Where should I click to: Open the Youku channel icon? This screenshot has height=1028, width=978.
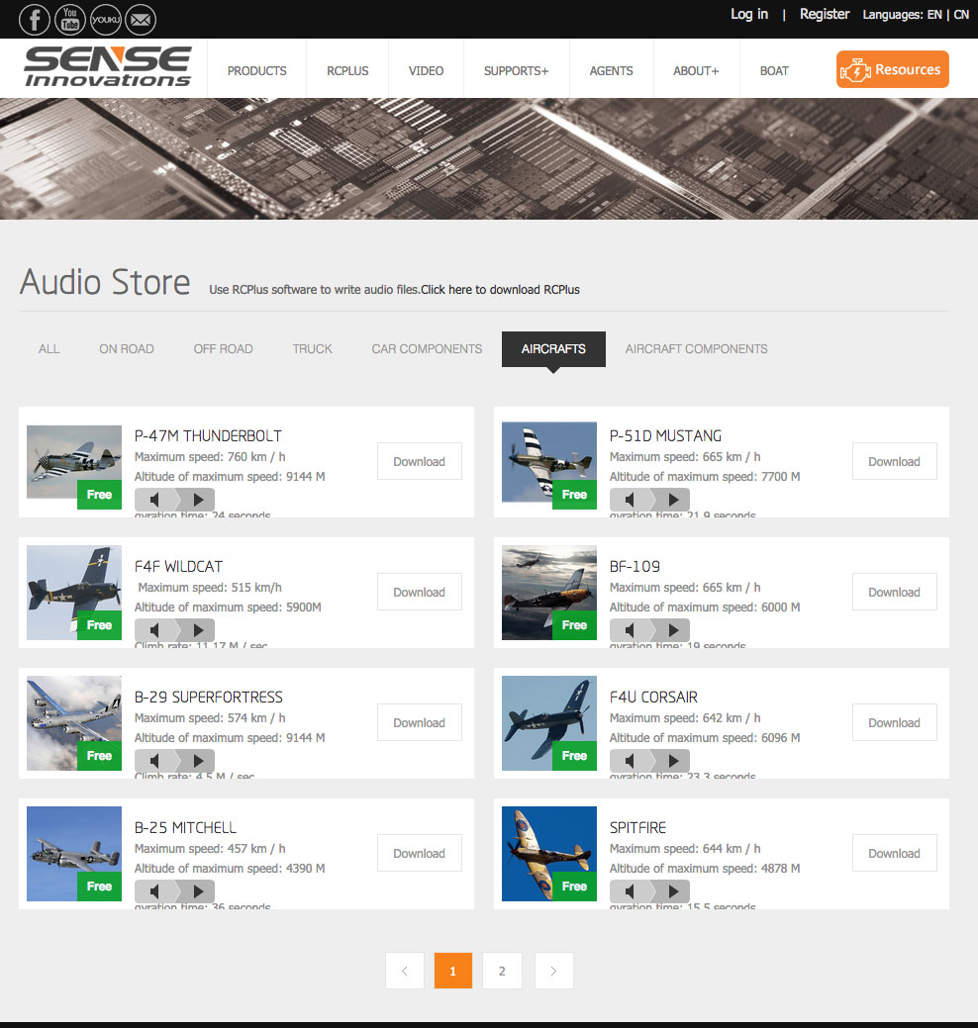105,19
